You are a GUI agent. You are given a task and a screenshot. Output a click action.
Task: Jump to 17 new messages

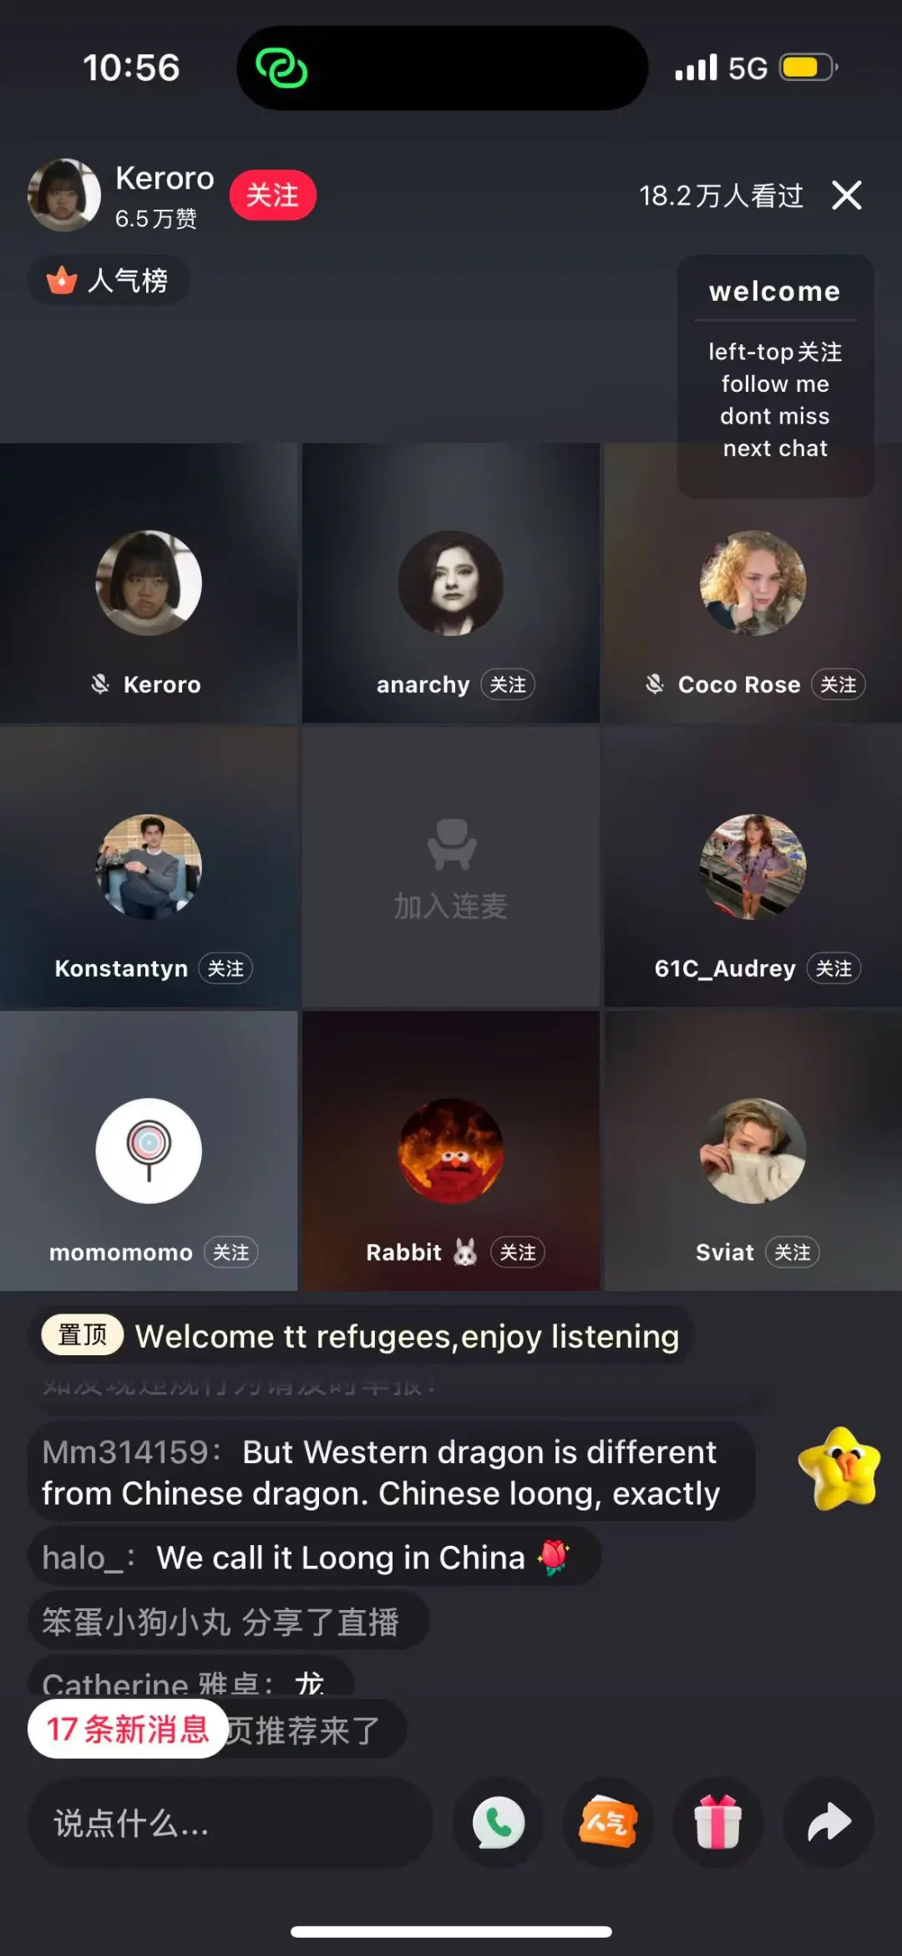pyautogui.click(x=127, y=1729)
